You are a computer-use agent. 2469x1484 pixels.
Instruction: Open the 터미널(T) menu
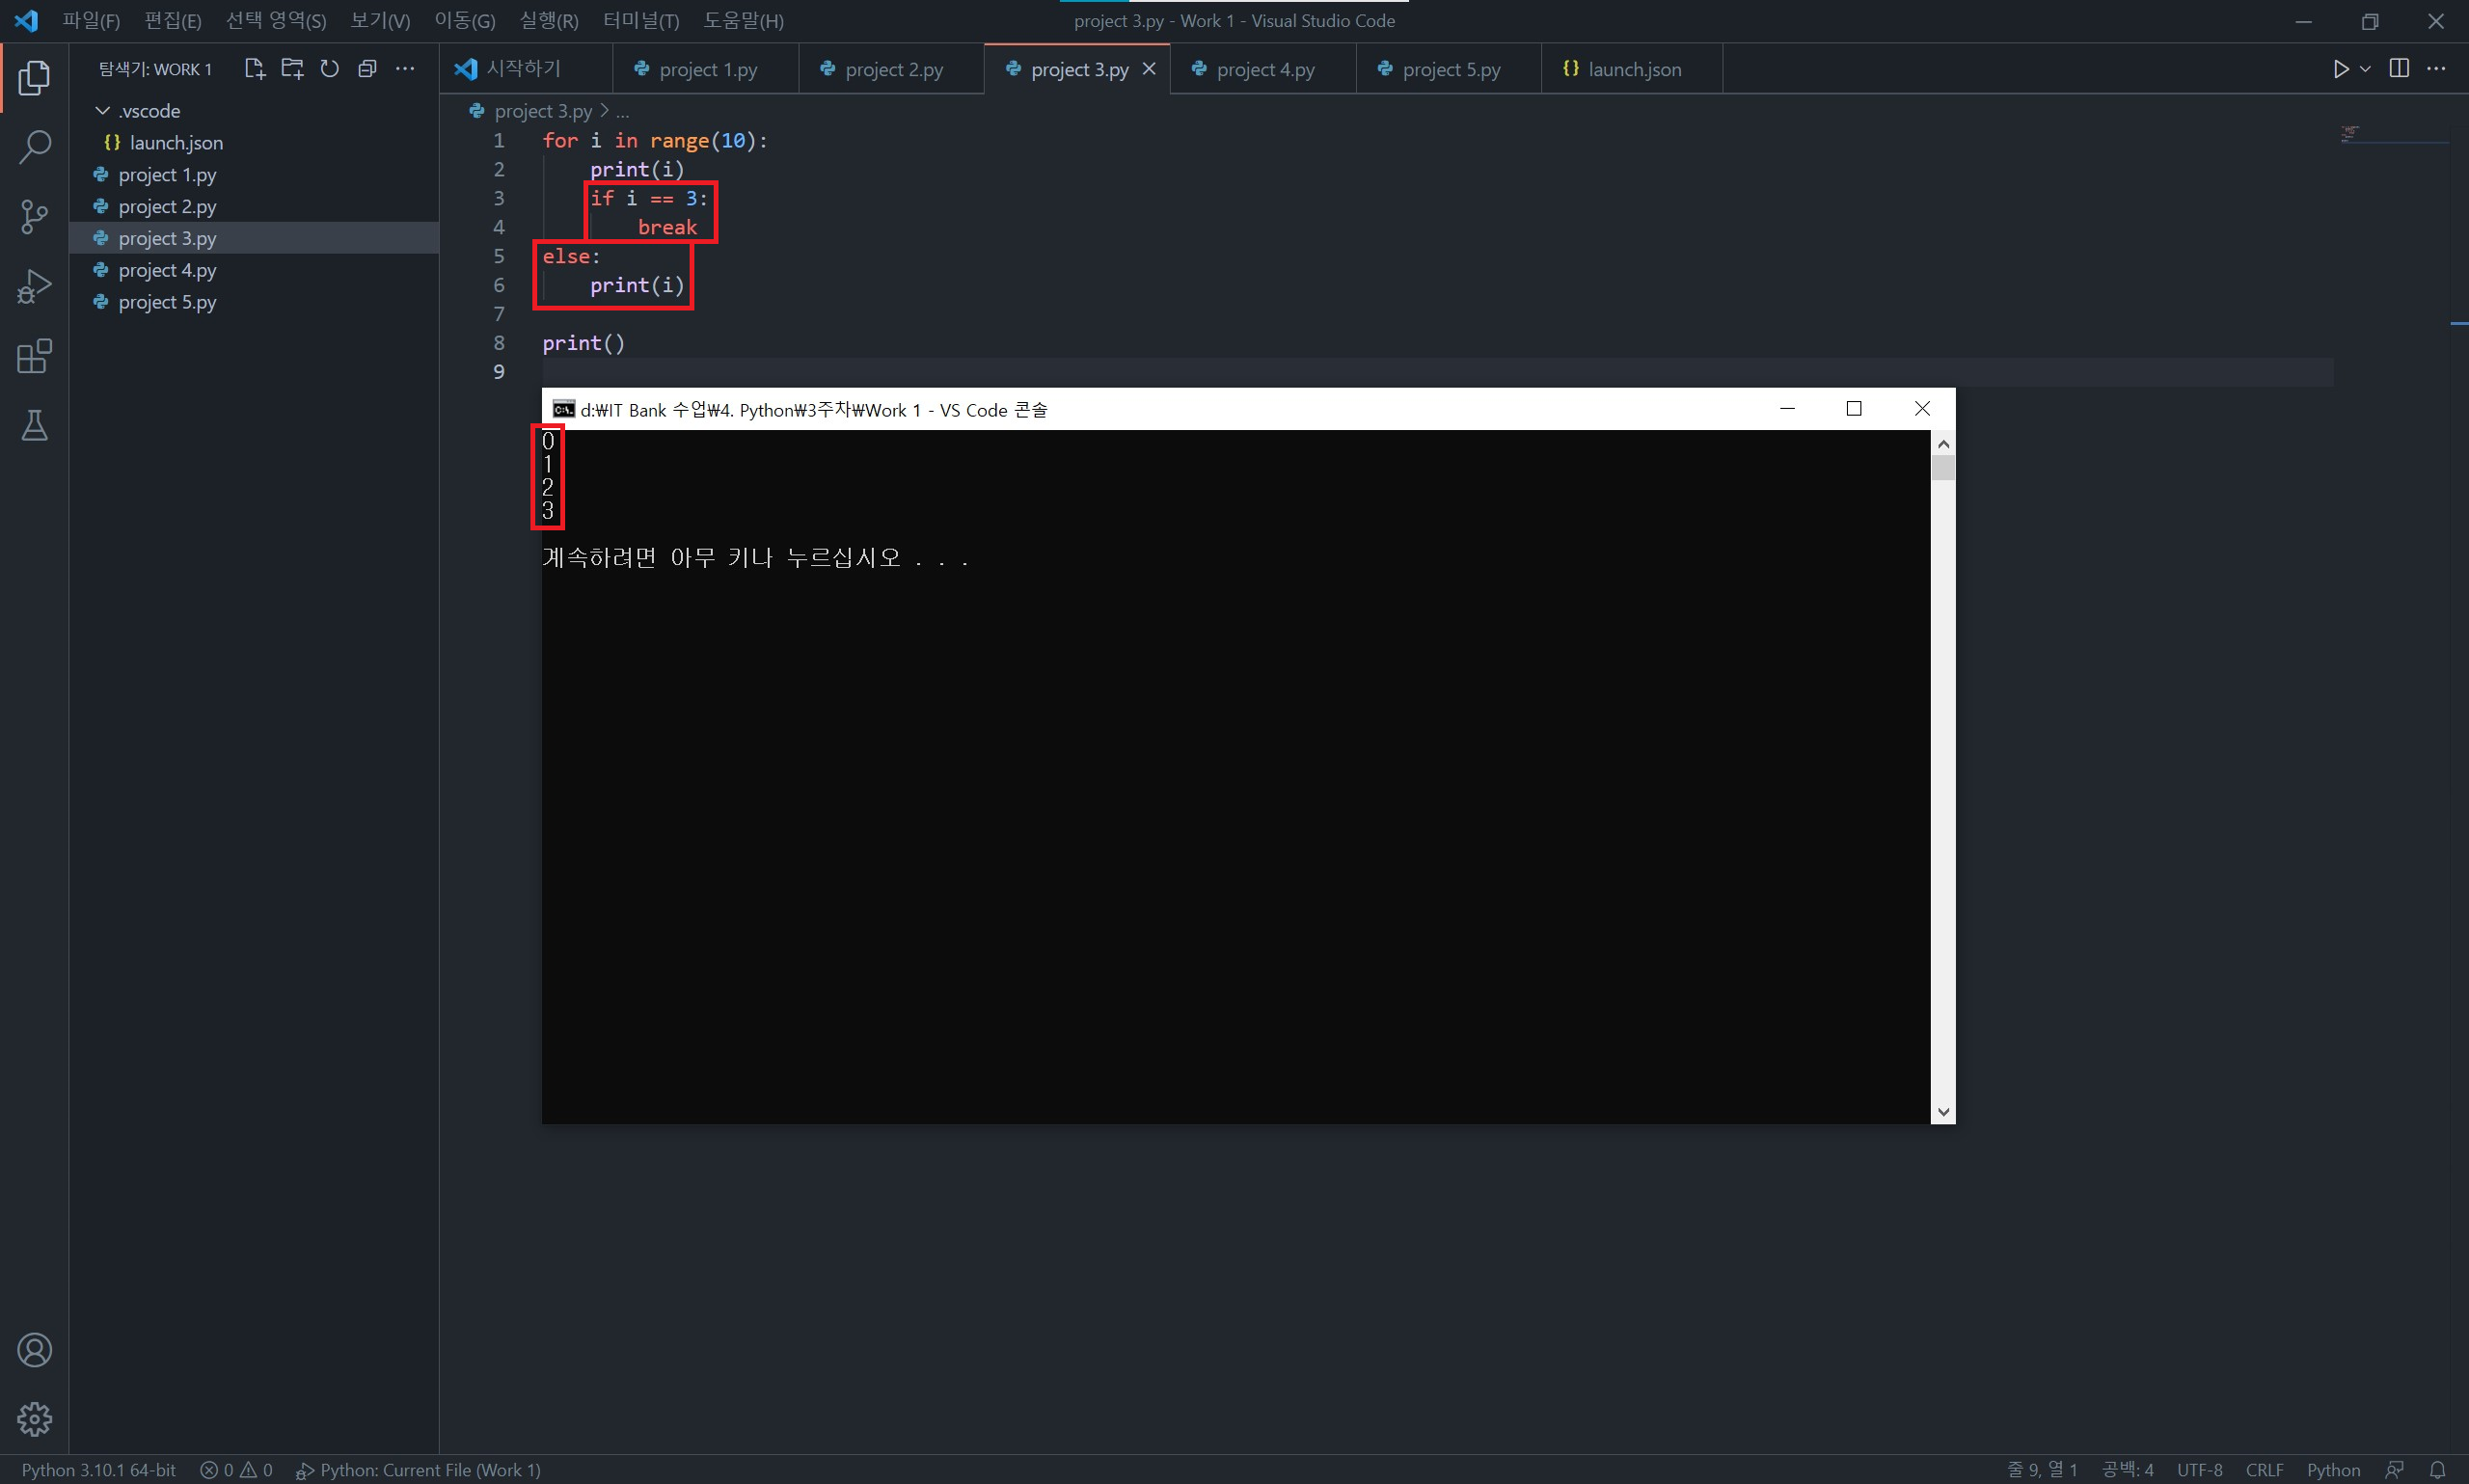coord(640,21)
